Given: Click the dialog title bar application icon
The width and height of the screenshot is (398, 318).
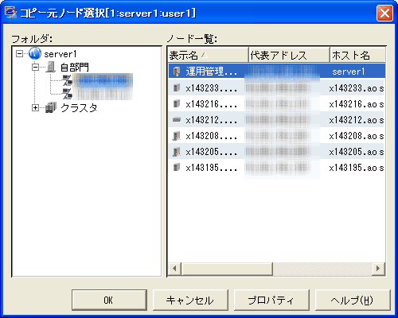Looking at the screenshot, I should [x=11, y=13].
